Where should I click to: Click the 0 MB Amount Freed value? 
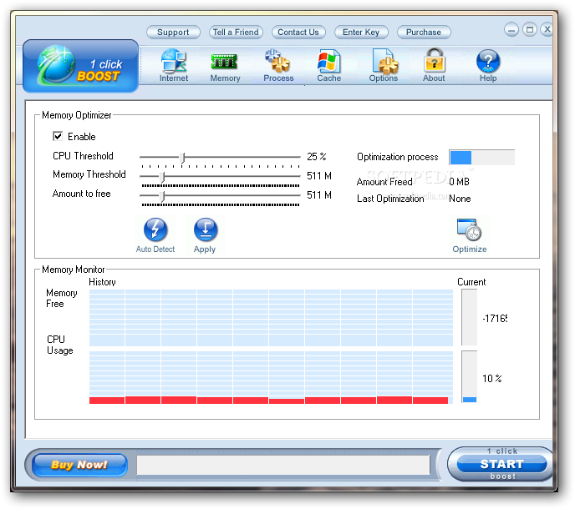point(459,182)
